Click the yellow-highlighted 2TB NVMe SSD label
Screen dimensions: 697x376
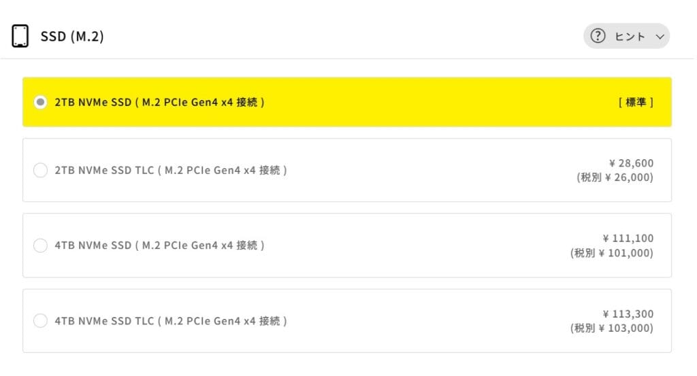159,102
